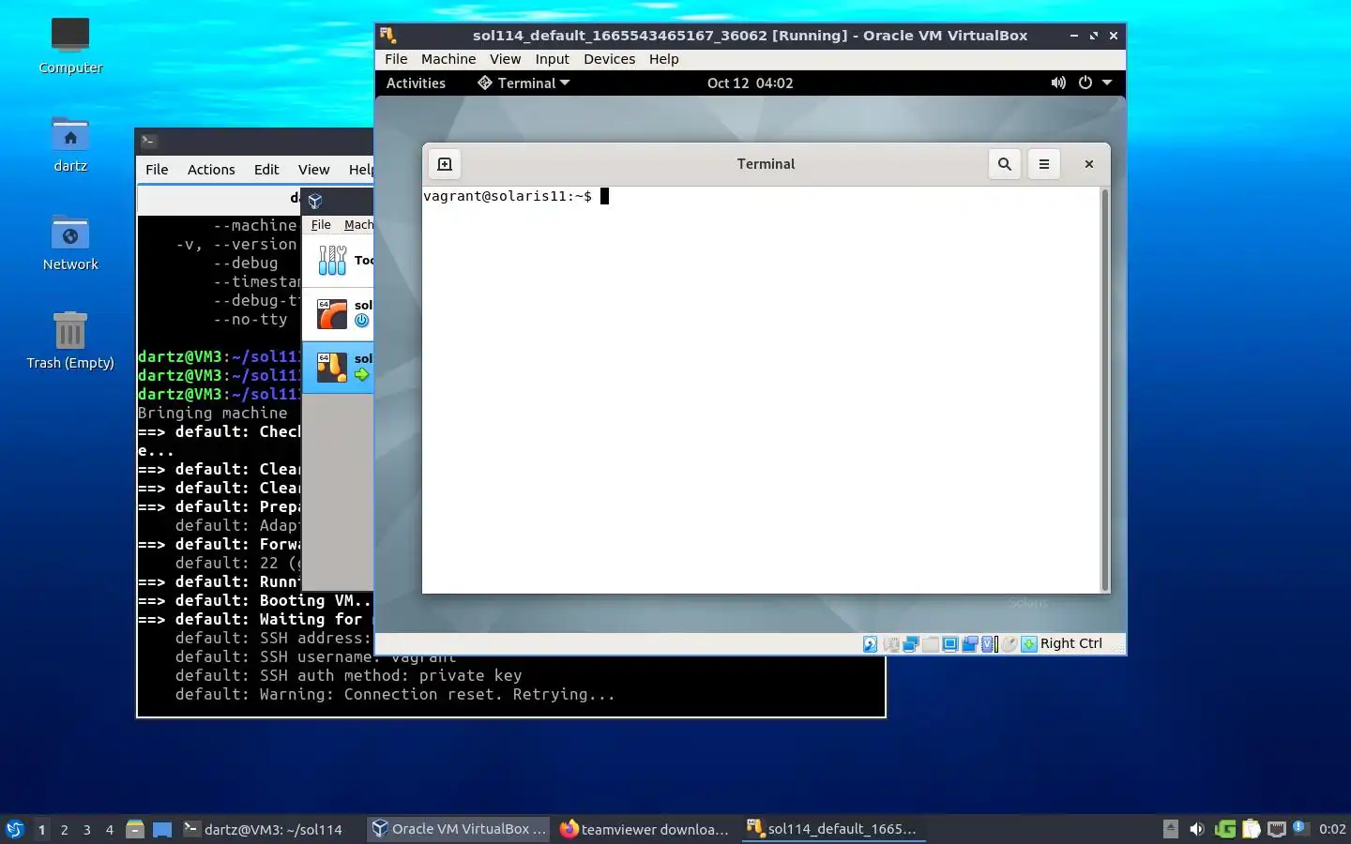
Task: Open the Terminal hamburger menu
Action: tap(1043, 164)
